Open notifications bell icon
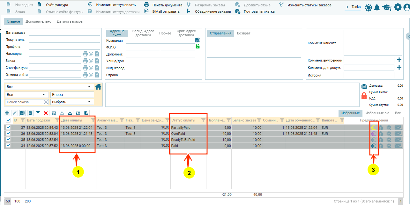 tap(377, 8)
